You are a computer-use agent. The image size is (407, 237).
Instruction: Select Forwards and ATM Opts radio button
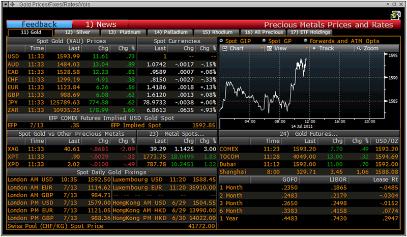(305, 41)
